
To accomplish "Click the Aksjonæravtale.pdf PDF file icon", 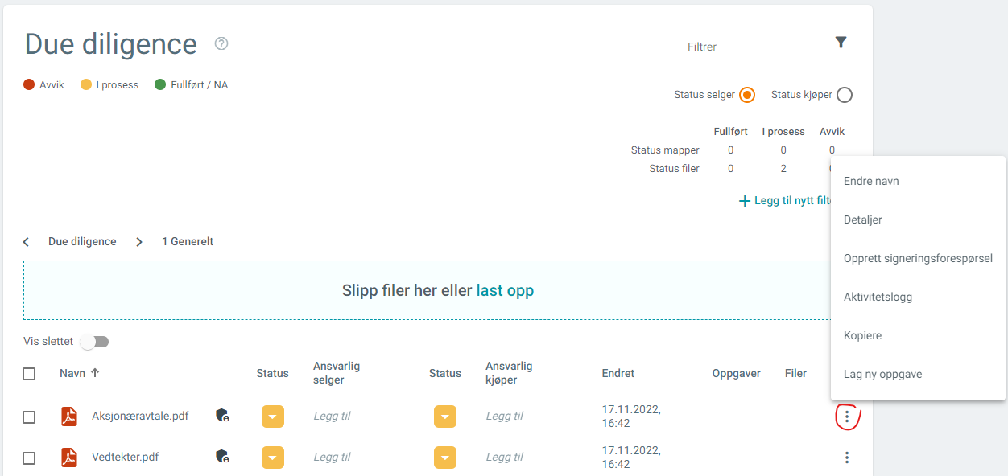I will (x=70, y=416).
